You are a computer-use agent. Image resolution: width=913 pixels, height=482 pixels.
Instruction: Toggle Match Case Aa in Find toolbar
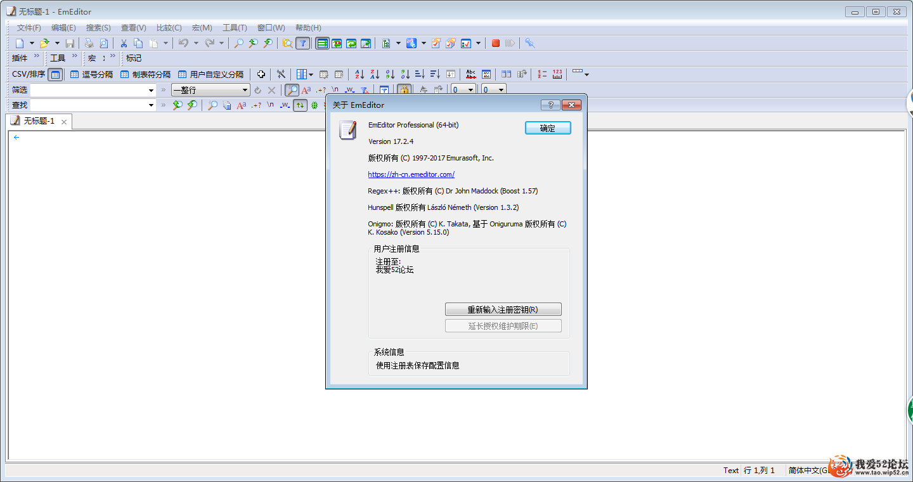pos(242,105)
